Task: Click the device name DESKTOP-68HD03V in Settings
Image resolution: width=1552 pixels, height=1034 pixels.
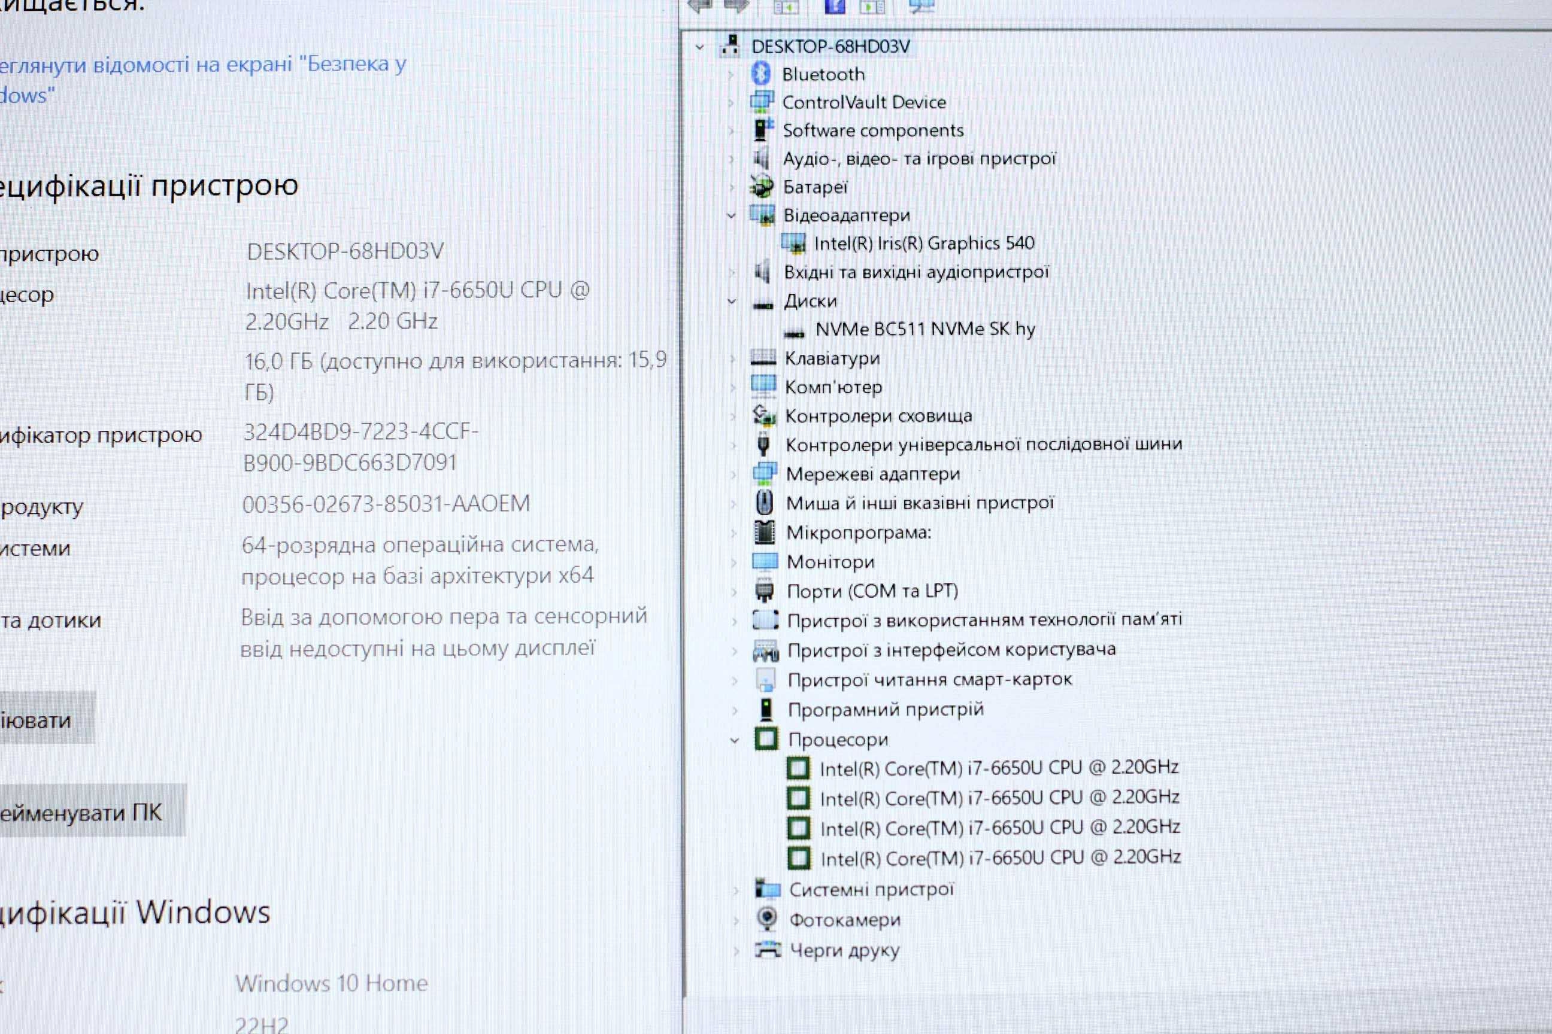Action: tap(345, 251)
